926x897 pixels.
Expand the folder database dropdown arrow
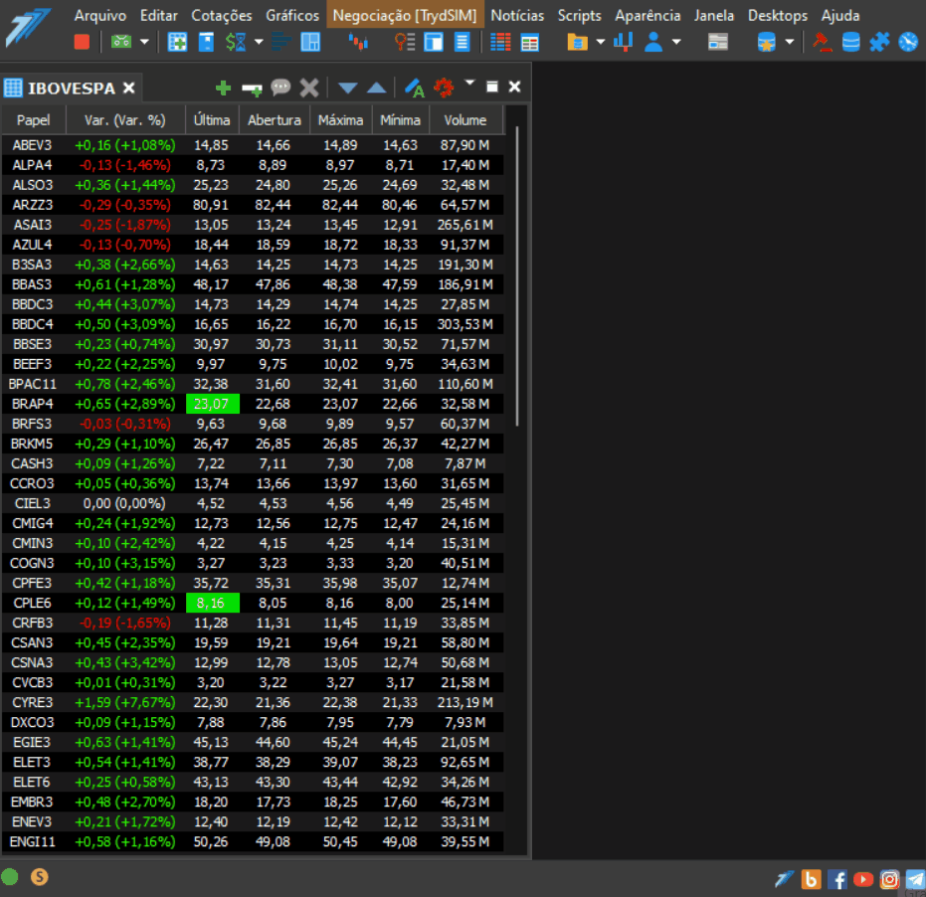[601, 42]
